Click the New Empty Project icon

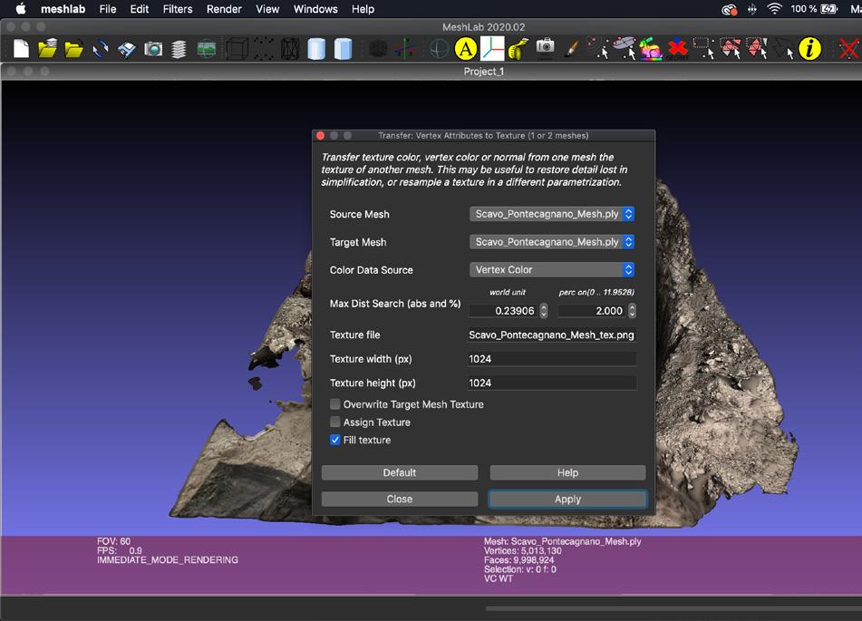click(21, 49)
